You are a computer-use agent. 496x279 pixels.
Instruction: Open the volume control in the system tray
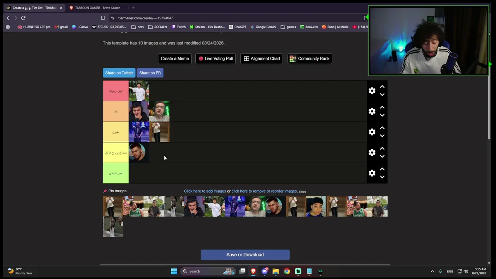tap(466, 271)
